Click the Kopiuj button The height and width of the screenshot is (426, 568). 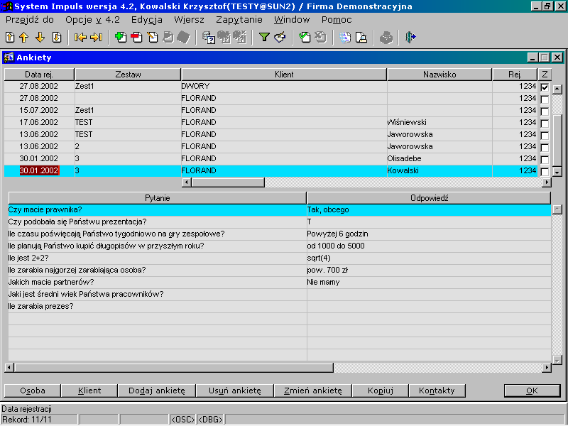coord(381,390)
